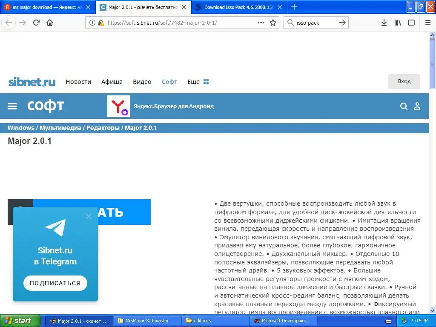Viewport: 436px width, 327px height.
Task: Click the Telegram paper plane icon
Action: 56,228
